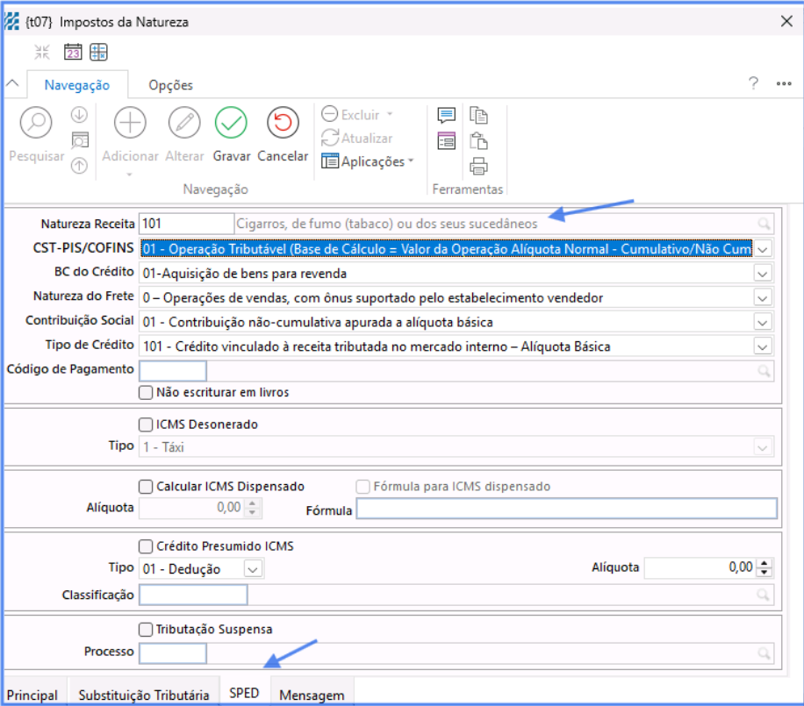
Task: Click the printer icon in Ferramentas
Action: [x=478, y=167]
